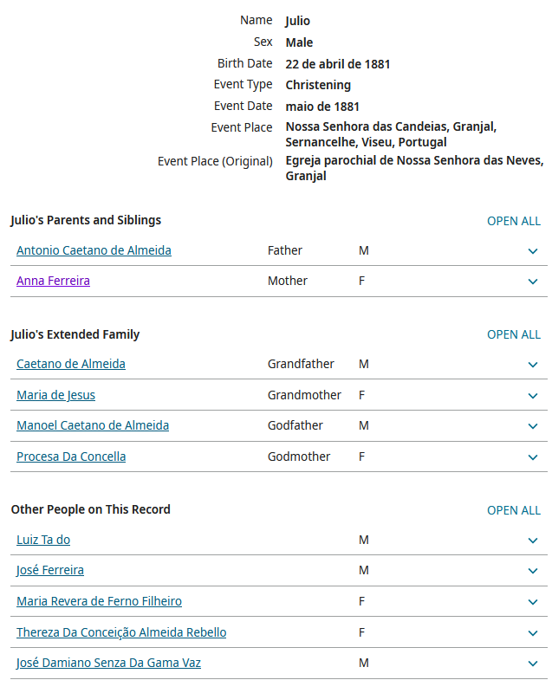Open all Parents and Siblings entries
Image resolution: width=552 pixels, height=693 pixels.
coord(513,221)
